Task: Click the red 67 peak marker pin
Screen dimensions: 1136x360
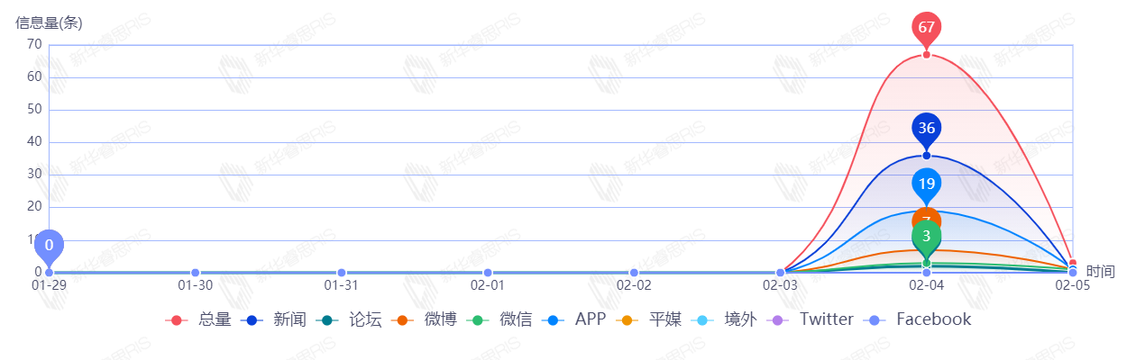Action: click(926, 30)
